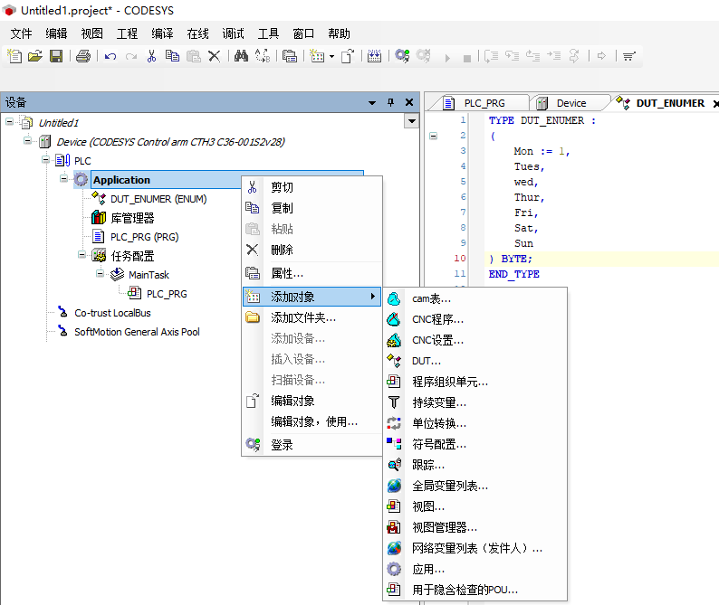Select Co-trust LocalBus tree item

(112, 313)
